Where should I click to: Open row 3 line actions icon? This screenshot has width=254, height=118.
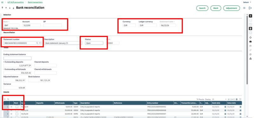11,114
